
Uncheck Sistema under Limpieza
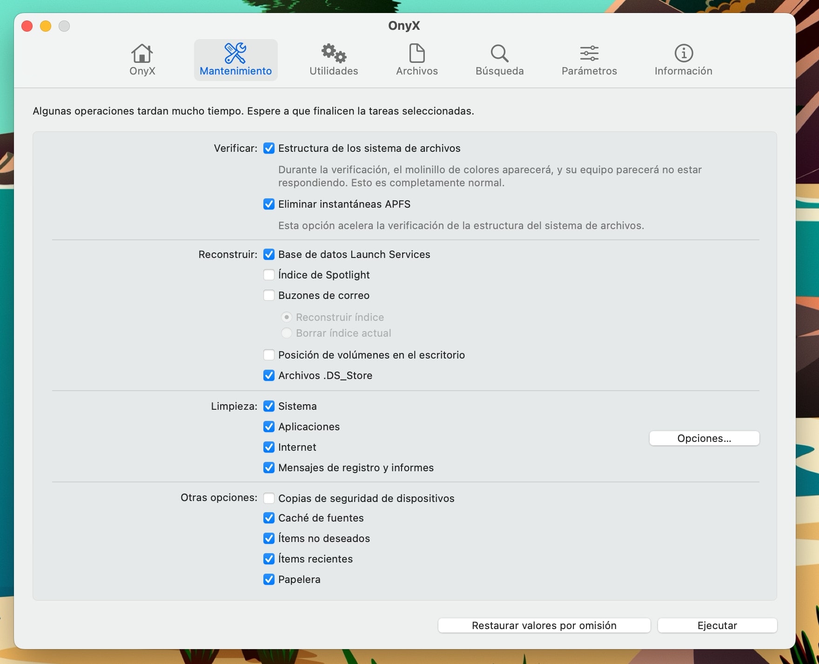tap(269, 406)
